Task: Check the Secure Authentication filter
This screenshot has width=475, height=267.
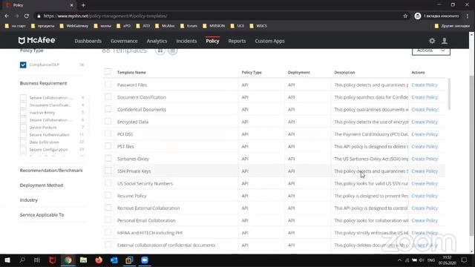Action: pos(23,135)
